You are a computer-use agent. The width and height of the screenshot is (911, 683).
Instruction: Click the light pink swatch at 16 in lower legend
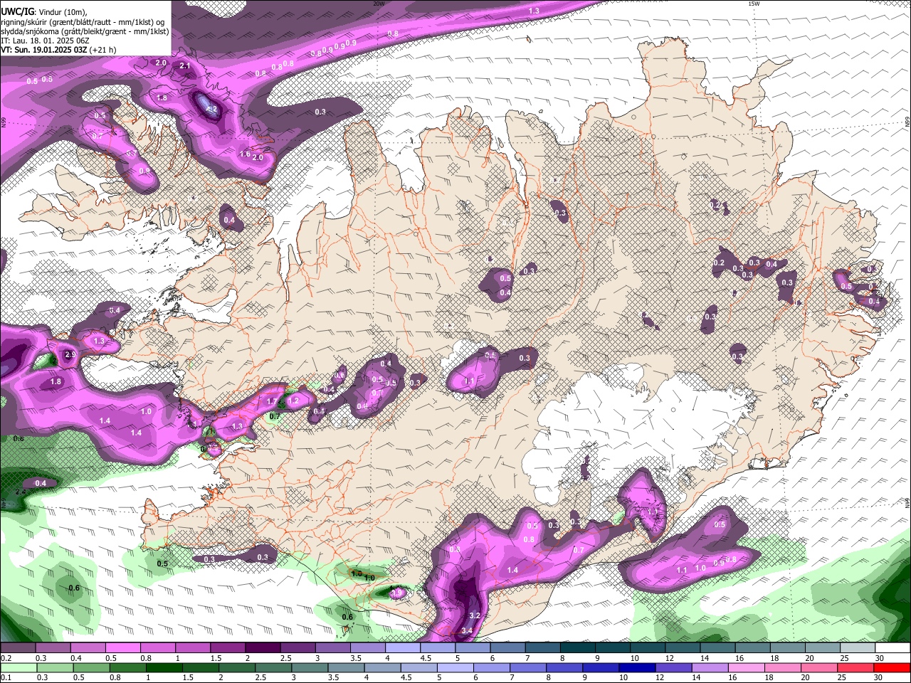tap(747, 667)
